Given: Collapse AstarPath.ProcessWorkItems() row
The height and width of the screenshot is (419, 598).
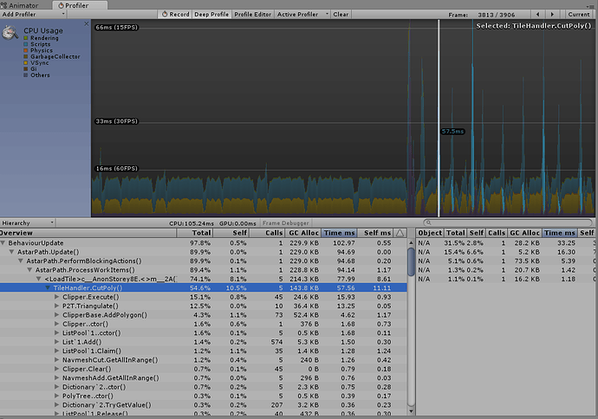Looking at the screenshot, I should [29, 270].
